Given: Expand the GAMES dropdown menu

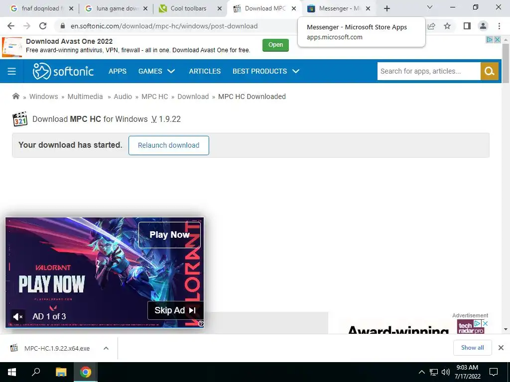Looking at the screenshot, I should [156, 71].
